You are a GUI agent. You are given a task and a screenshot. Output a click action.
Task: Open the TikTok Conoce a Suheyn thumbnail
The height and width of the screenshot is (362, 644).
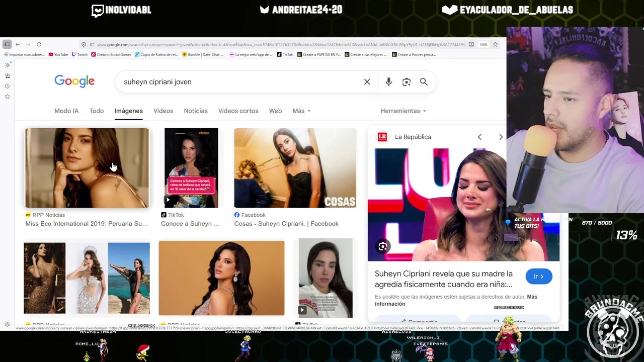tap(191, 168)
